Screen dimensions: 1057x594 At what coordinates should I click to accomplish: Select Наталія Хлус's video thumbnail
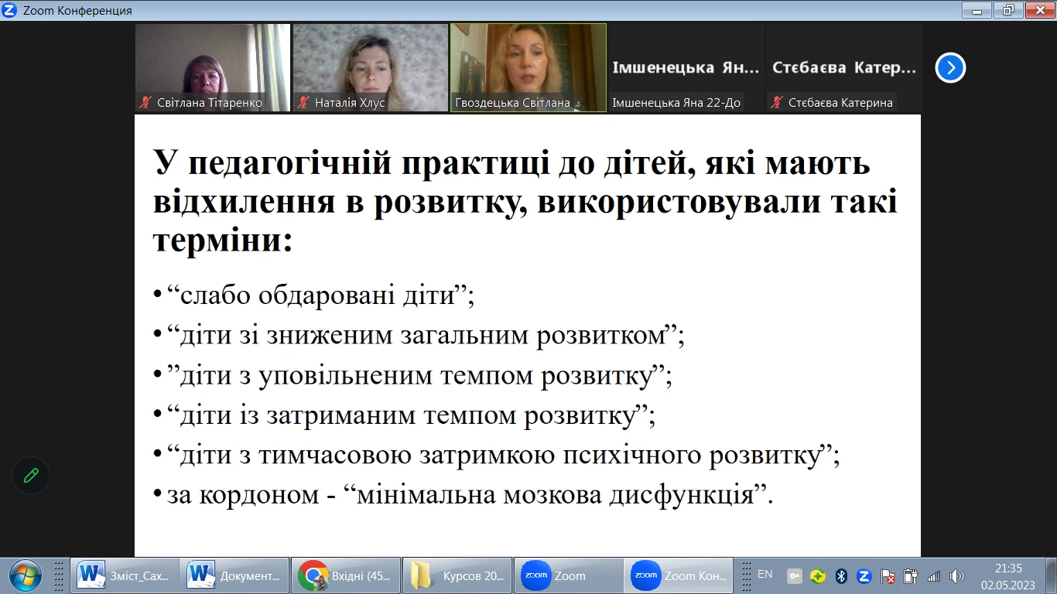(x=371, y=67)
